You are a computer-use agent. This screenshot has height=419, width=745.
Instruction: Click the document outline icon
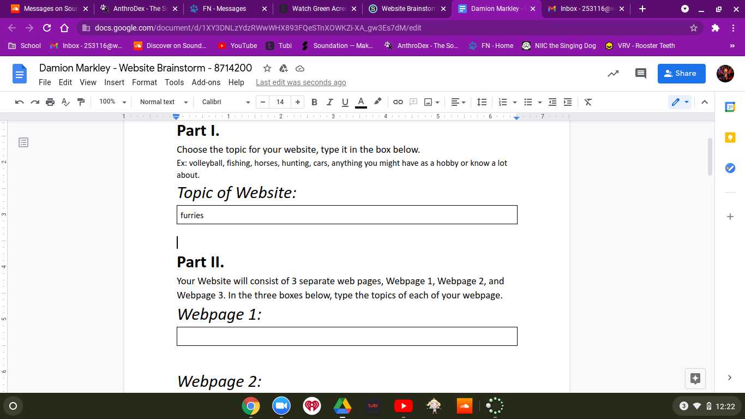tap(23, 142)
